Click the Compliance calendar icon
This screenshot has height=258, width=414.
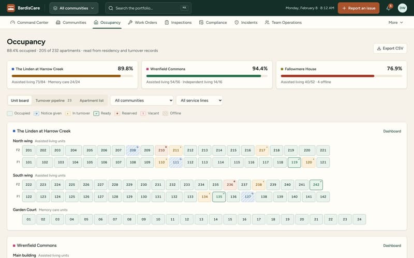pos(201,22)
